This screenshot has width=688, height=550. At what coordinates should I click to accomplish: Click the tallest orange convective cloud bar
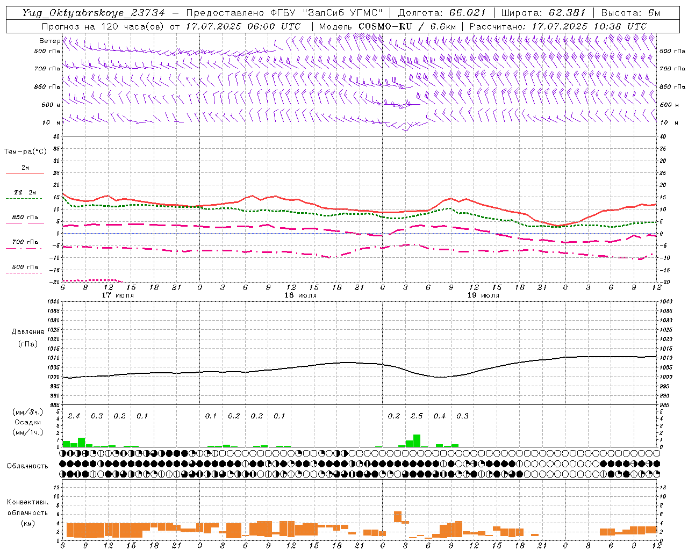398,517
